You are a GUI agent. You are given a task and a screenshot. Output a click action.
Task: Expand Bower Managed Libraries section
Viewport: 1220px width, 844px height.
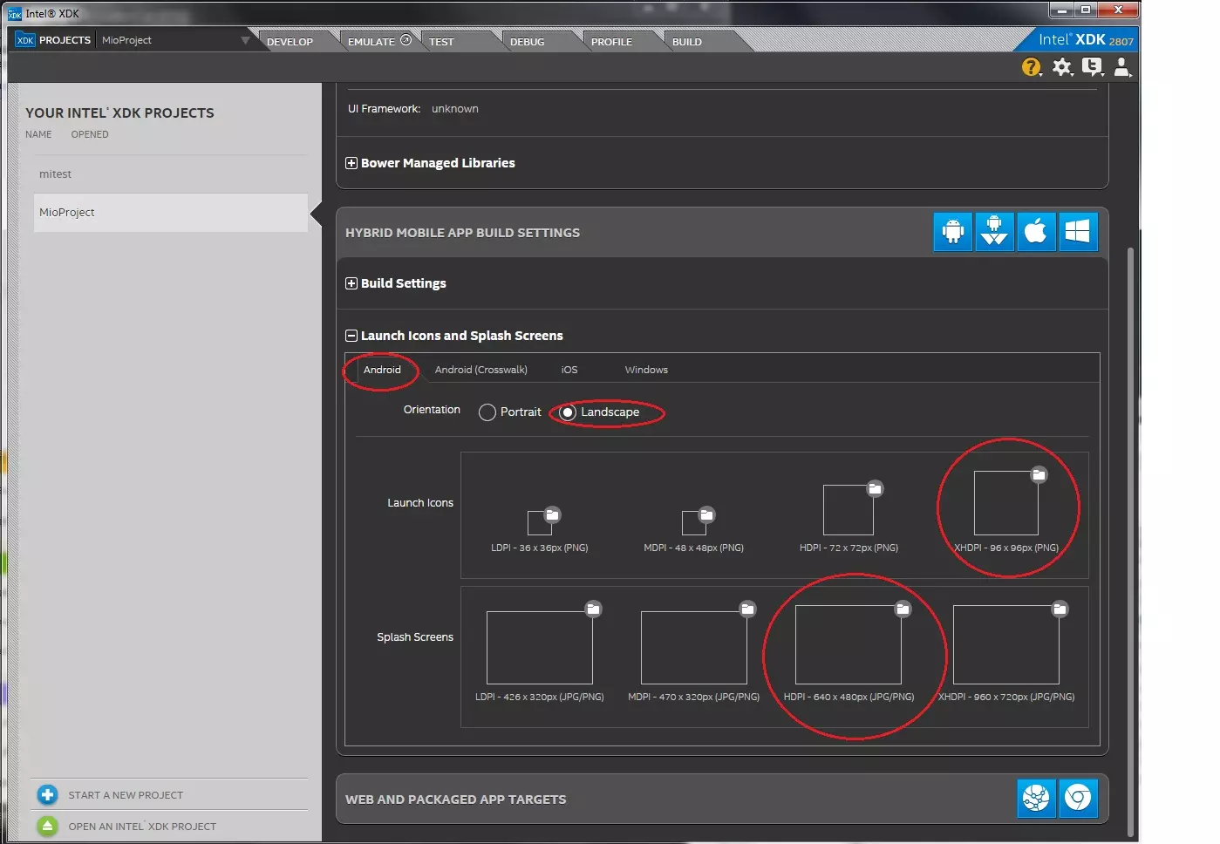point(351,163)
